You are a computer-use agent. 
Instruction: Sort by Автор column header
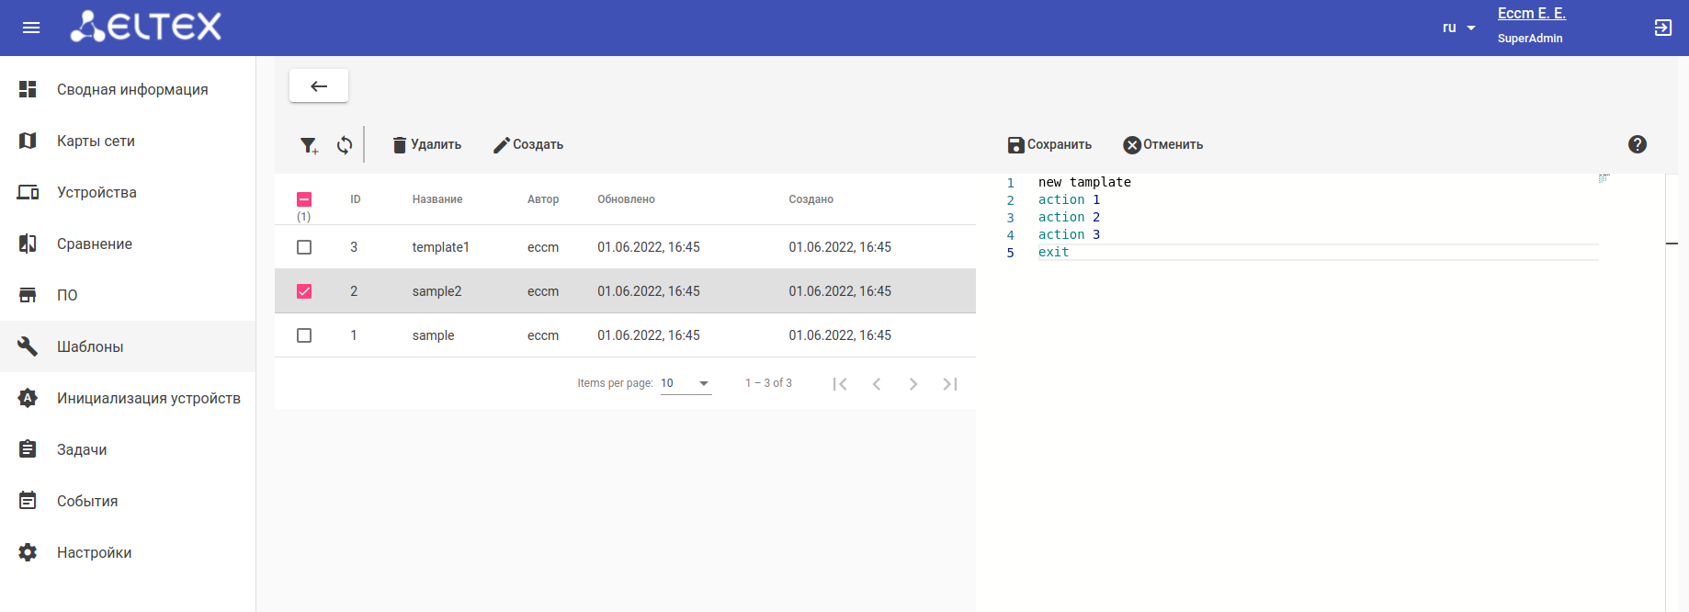543,199
